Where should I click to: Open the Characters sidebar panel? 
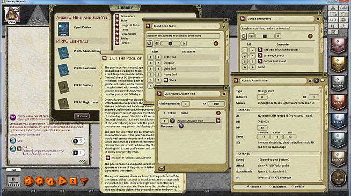pos(338,46)
